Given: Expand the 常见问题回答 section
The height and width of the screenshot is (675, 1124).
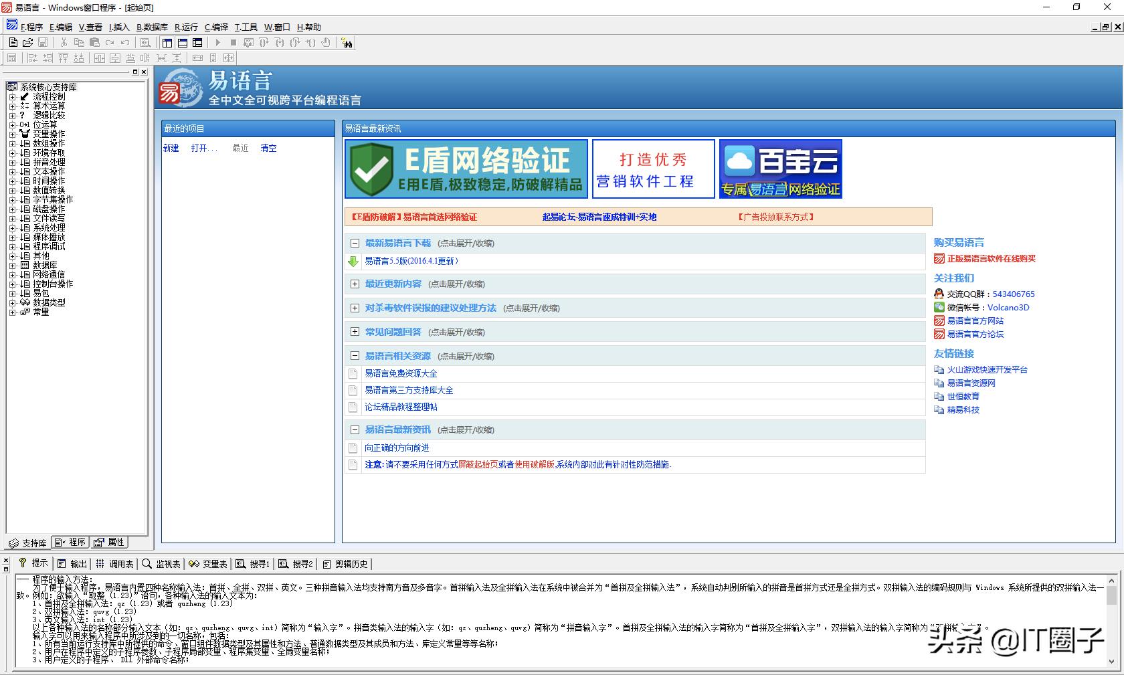Looking at the screenshot, I should (355, 332).
